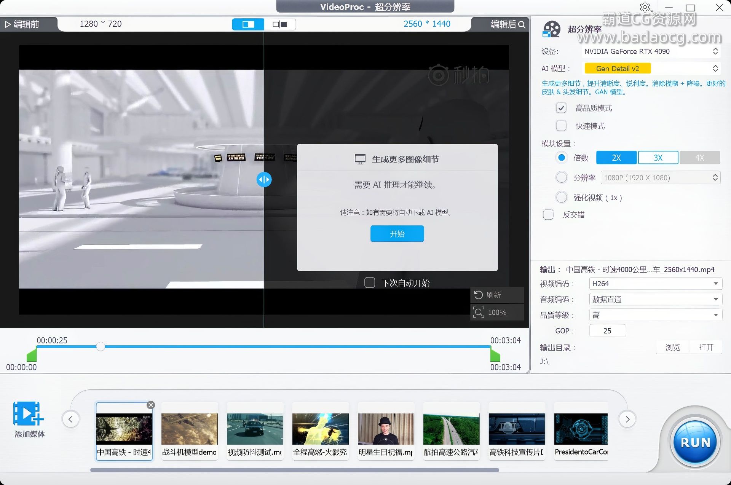
Task: Click the 1280 * 720 source resolution text
Action: [x=101, y=24]
